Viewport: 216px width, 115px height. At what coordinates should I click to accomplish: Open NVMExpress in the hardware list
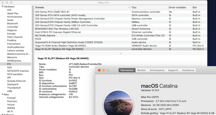14,61
